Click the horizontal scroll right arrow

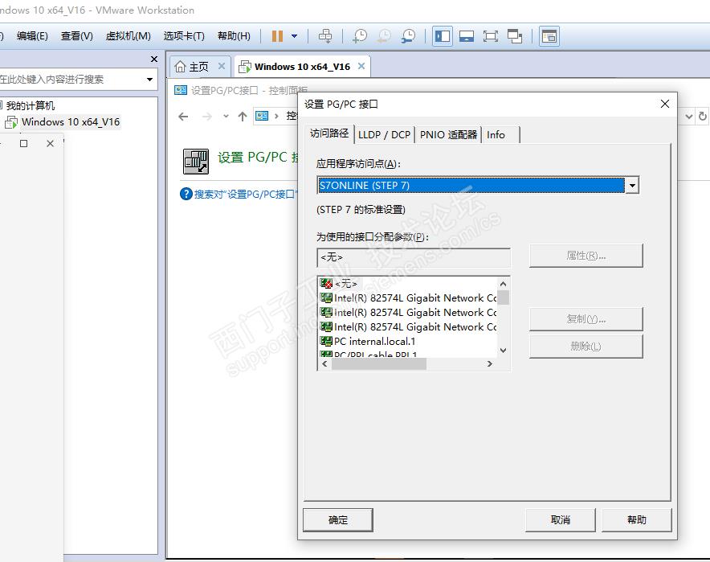[x=489, y=363]
